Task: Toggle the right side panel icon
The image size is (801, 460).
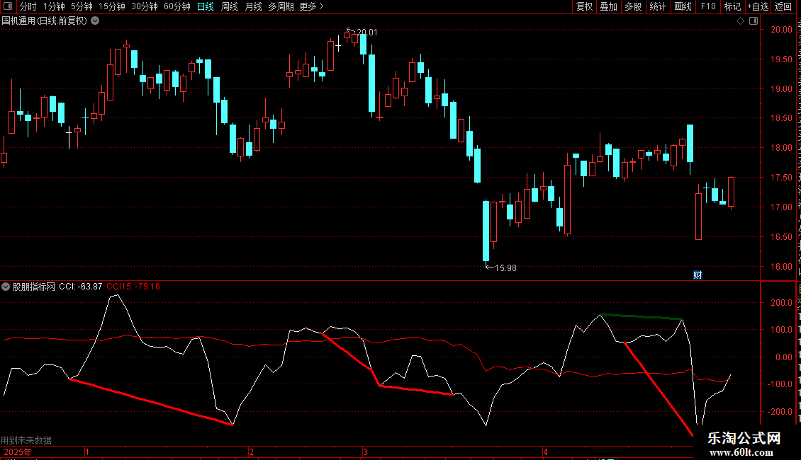Action: [x=754, y=21]
